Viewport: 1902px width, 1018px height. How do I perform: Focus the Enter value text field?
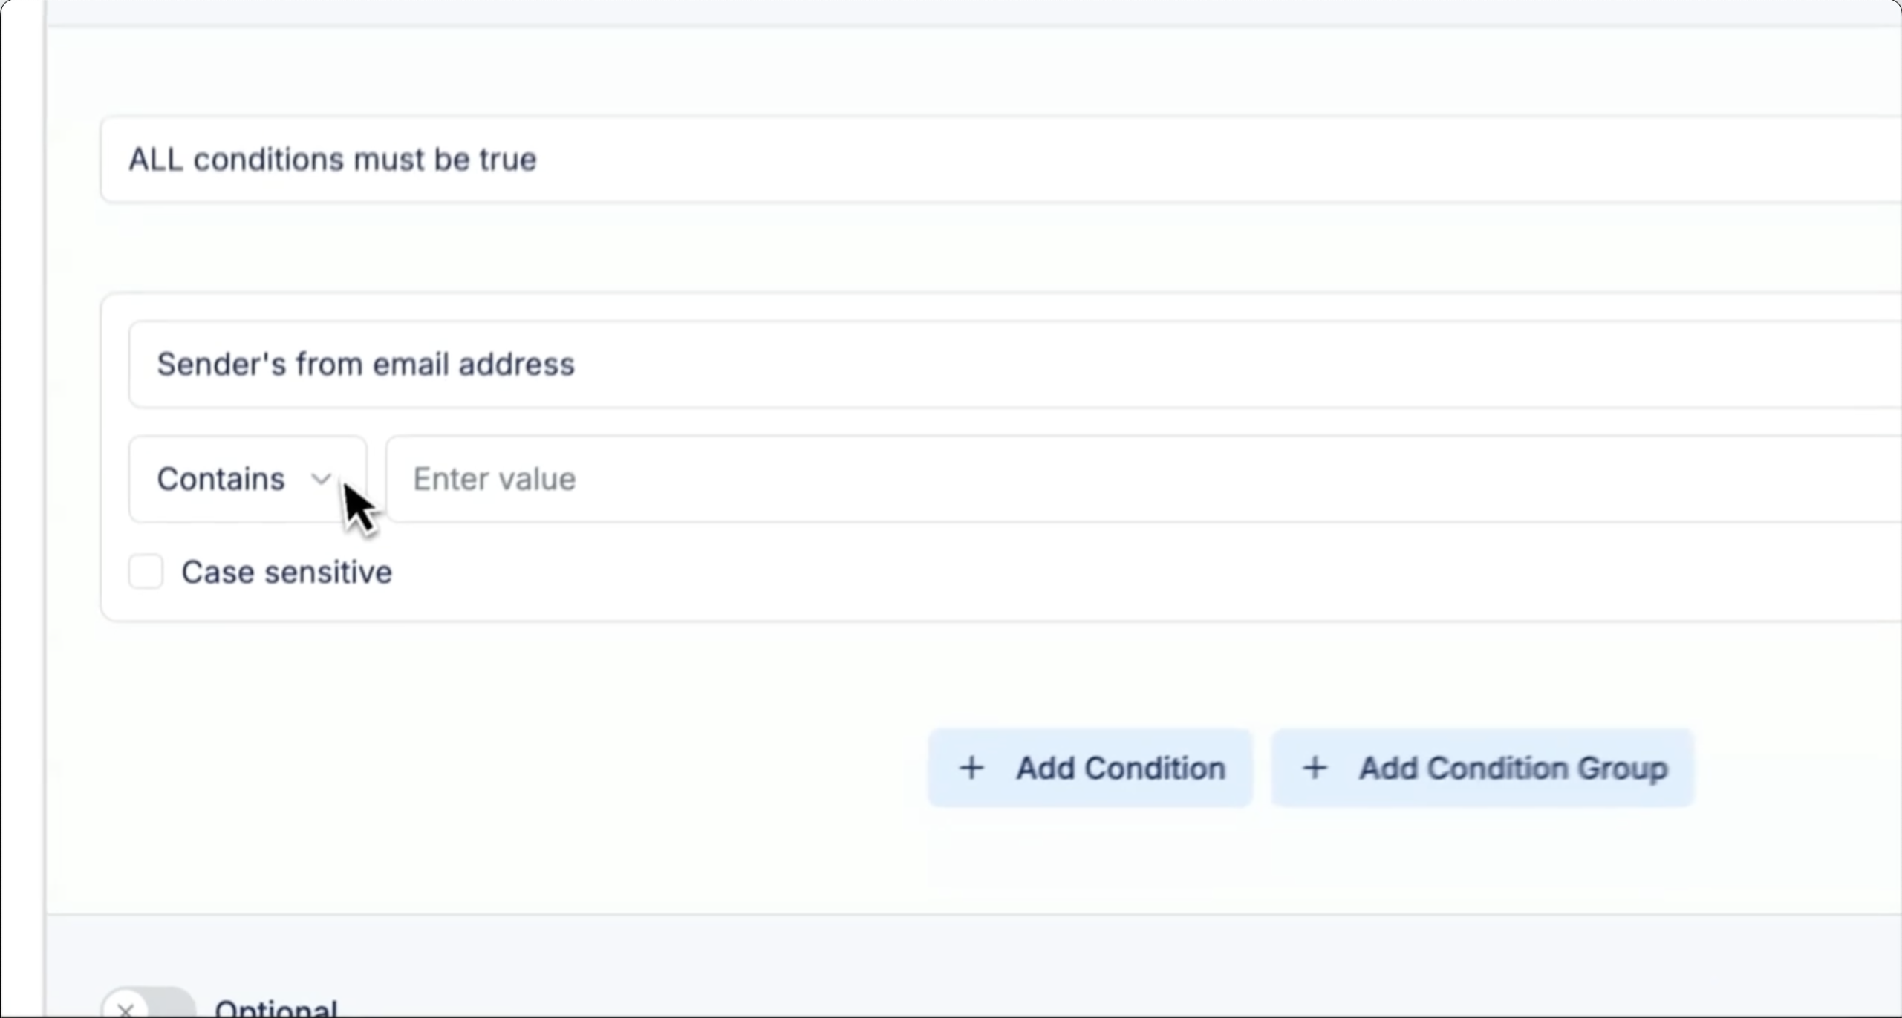(1114, 479)
